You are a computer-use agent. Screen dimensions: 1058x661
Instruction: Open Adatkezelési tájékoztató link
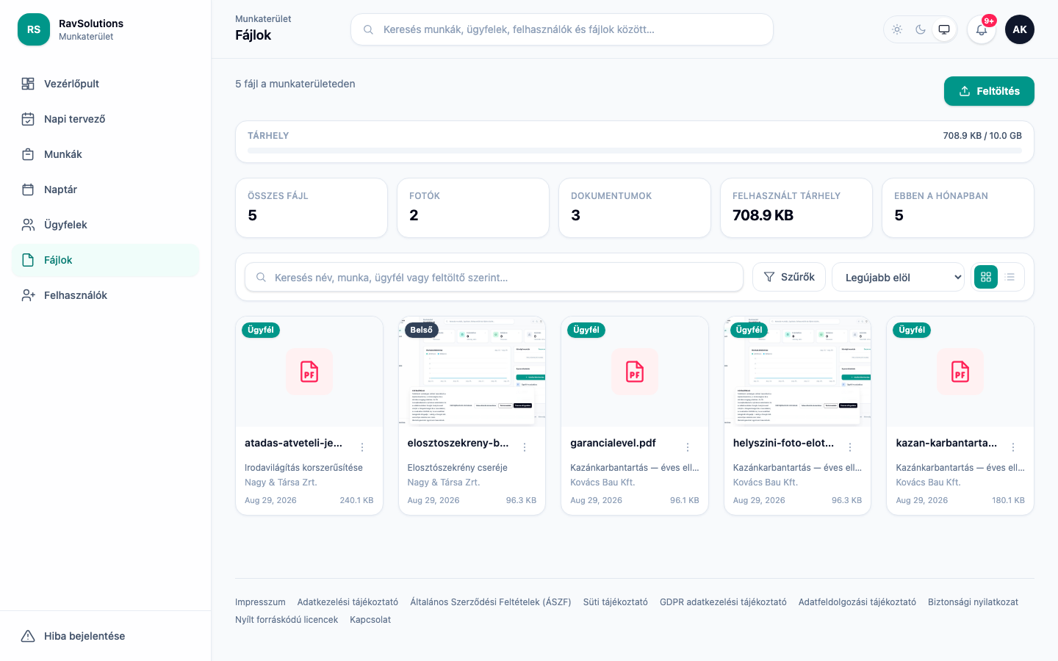click(348, 602)
